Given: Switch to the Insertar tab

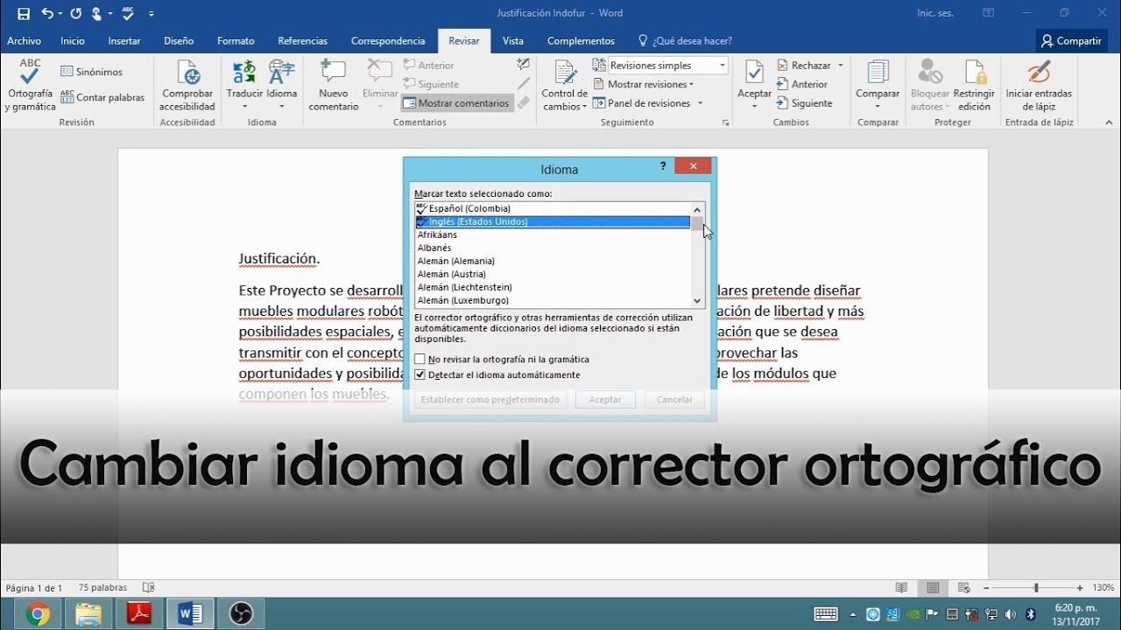Looking at the screenshot, I should pos(124,41).
